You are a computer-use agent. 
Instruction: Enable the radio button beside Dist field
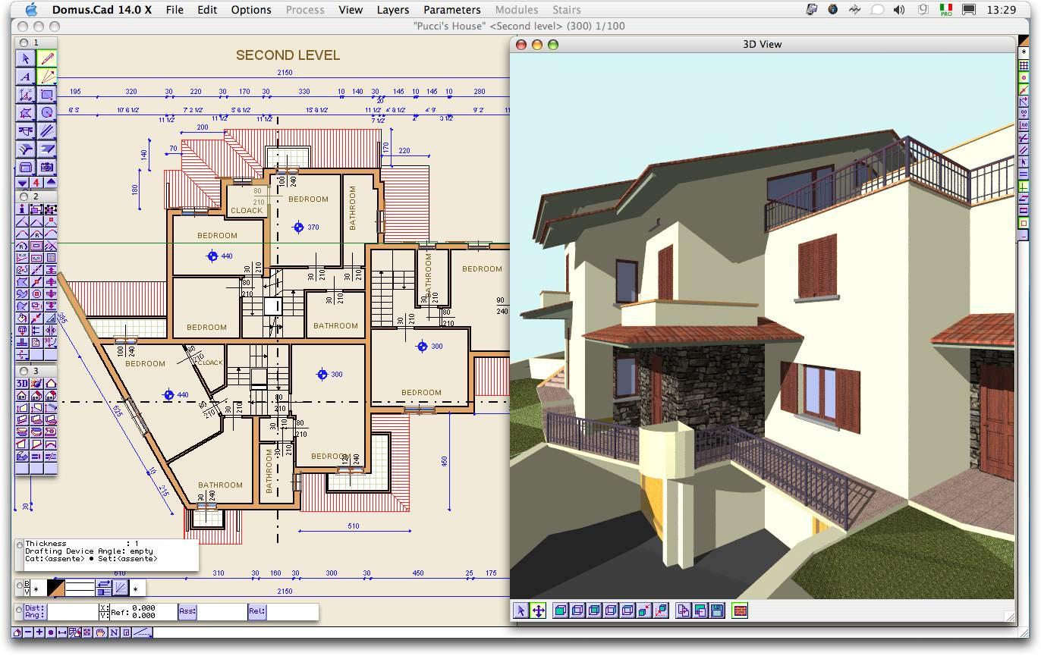[x=18, y=609]
